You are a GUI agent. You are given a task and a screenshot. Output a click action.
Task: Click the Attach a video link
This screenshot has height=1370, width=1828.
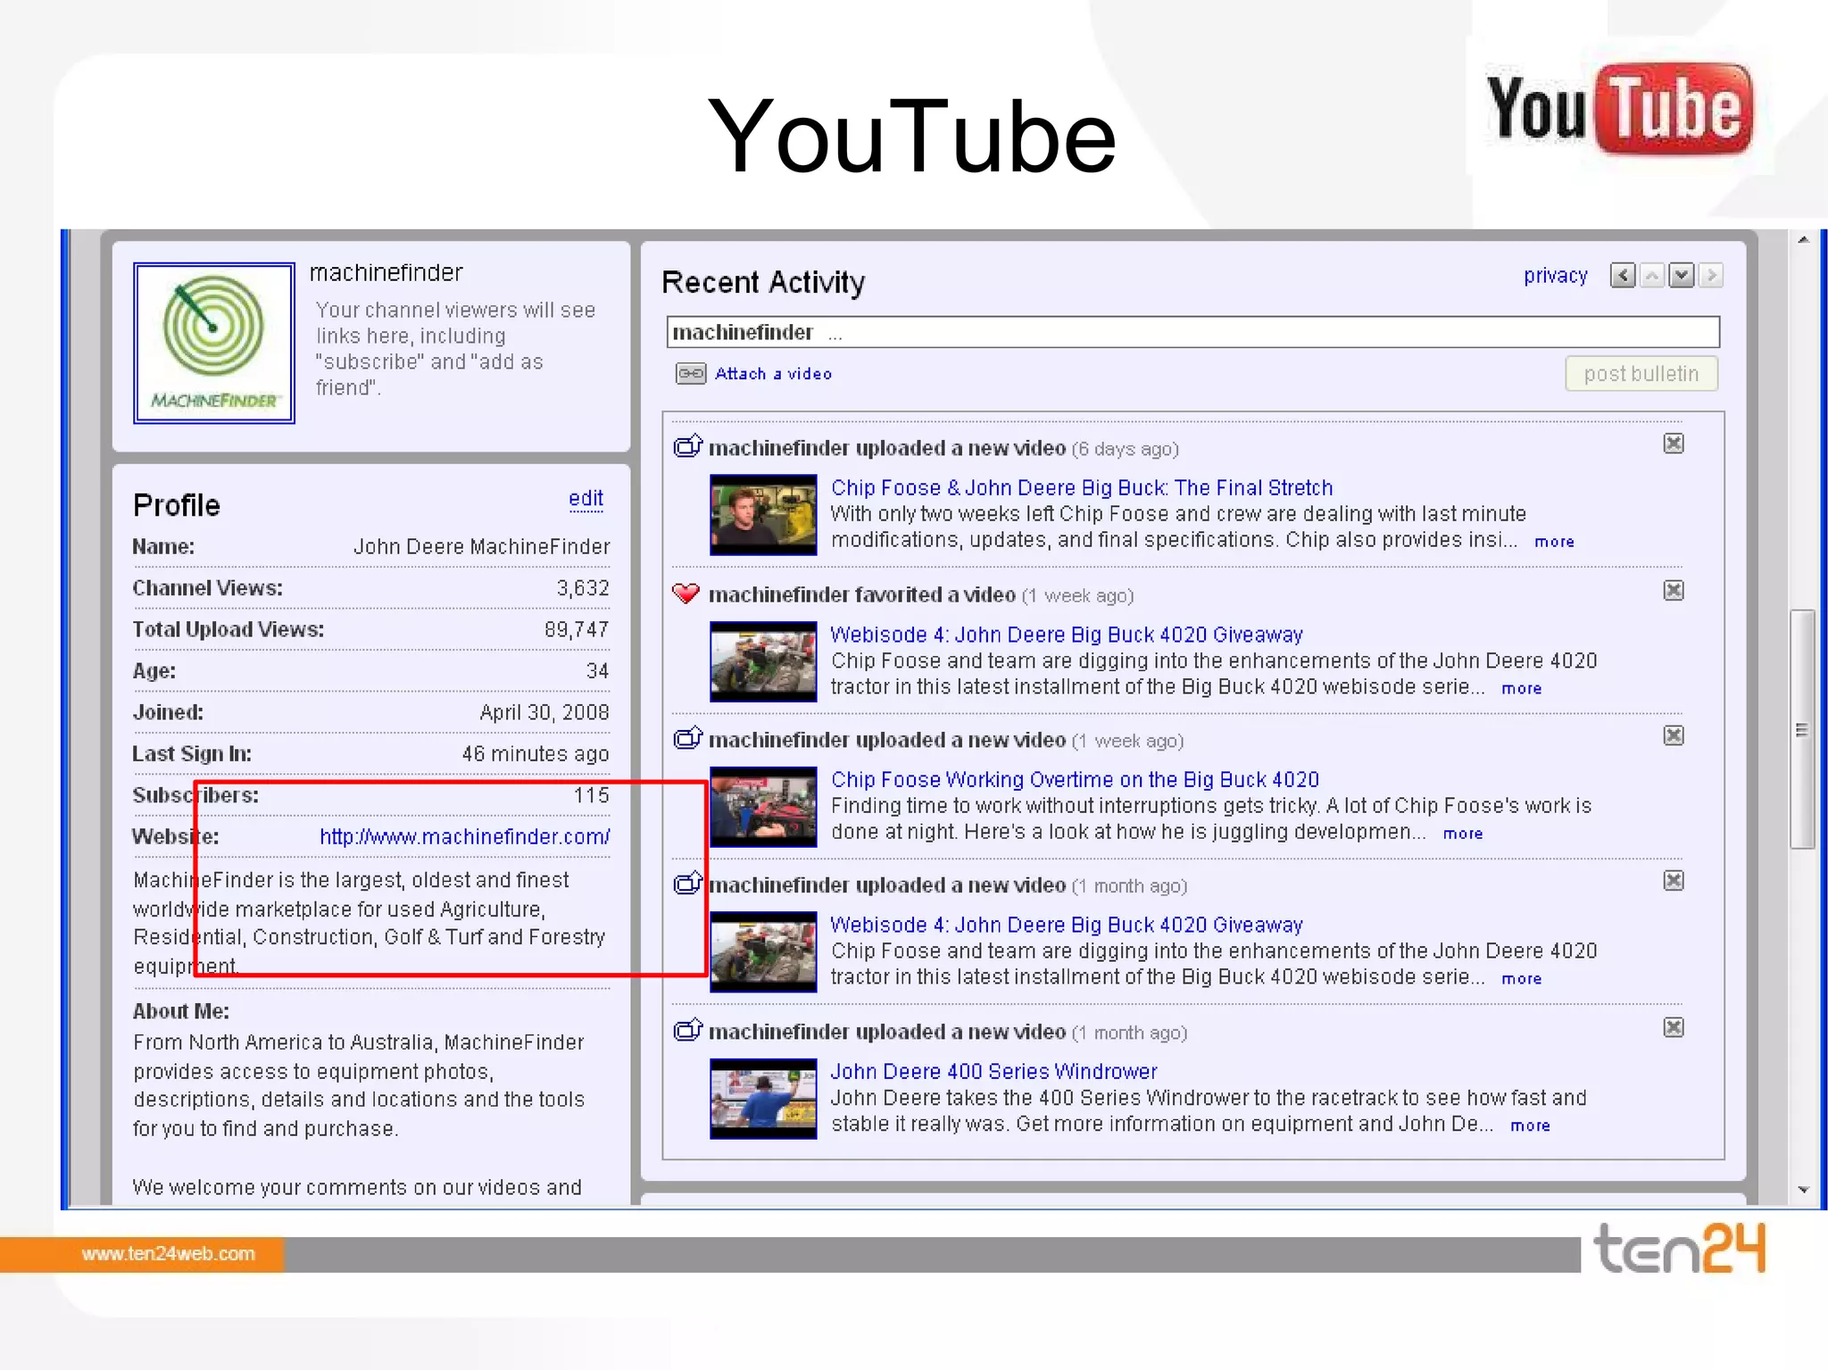[773, 374]
